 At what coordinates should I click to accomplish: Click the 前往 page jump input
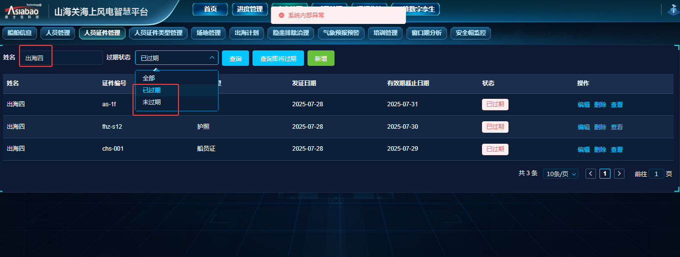656,174
